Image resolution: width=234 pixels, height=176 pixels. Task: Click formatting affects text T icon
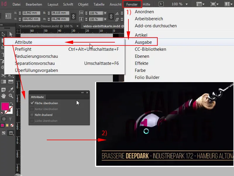coord(10,119)
